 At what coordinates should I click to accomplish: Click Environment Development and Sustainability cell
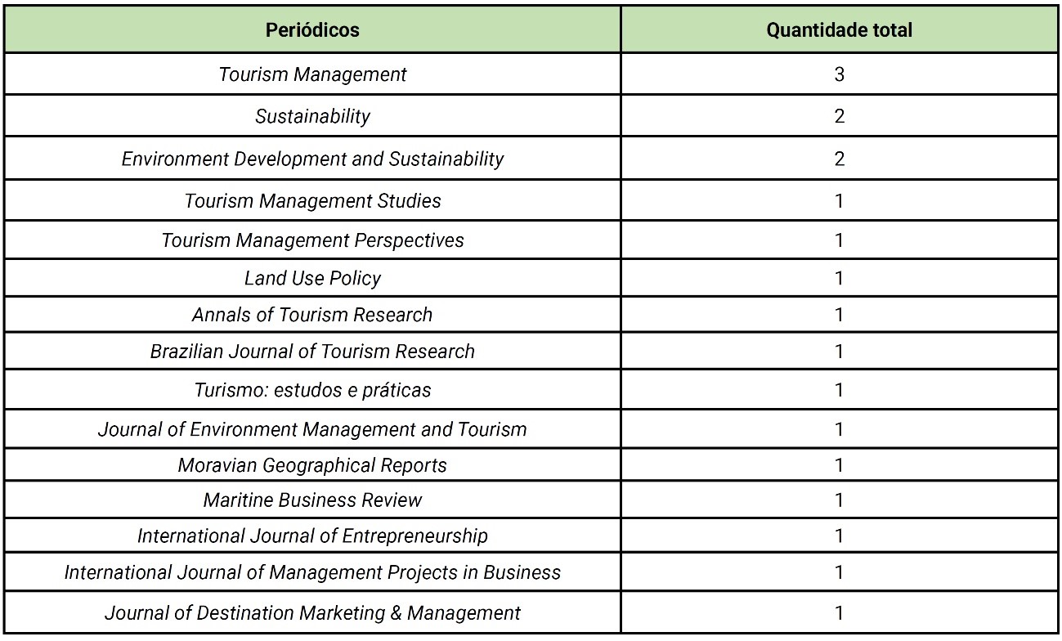point(312,159)
